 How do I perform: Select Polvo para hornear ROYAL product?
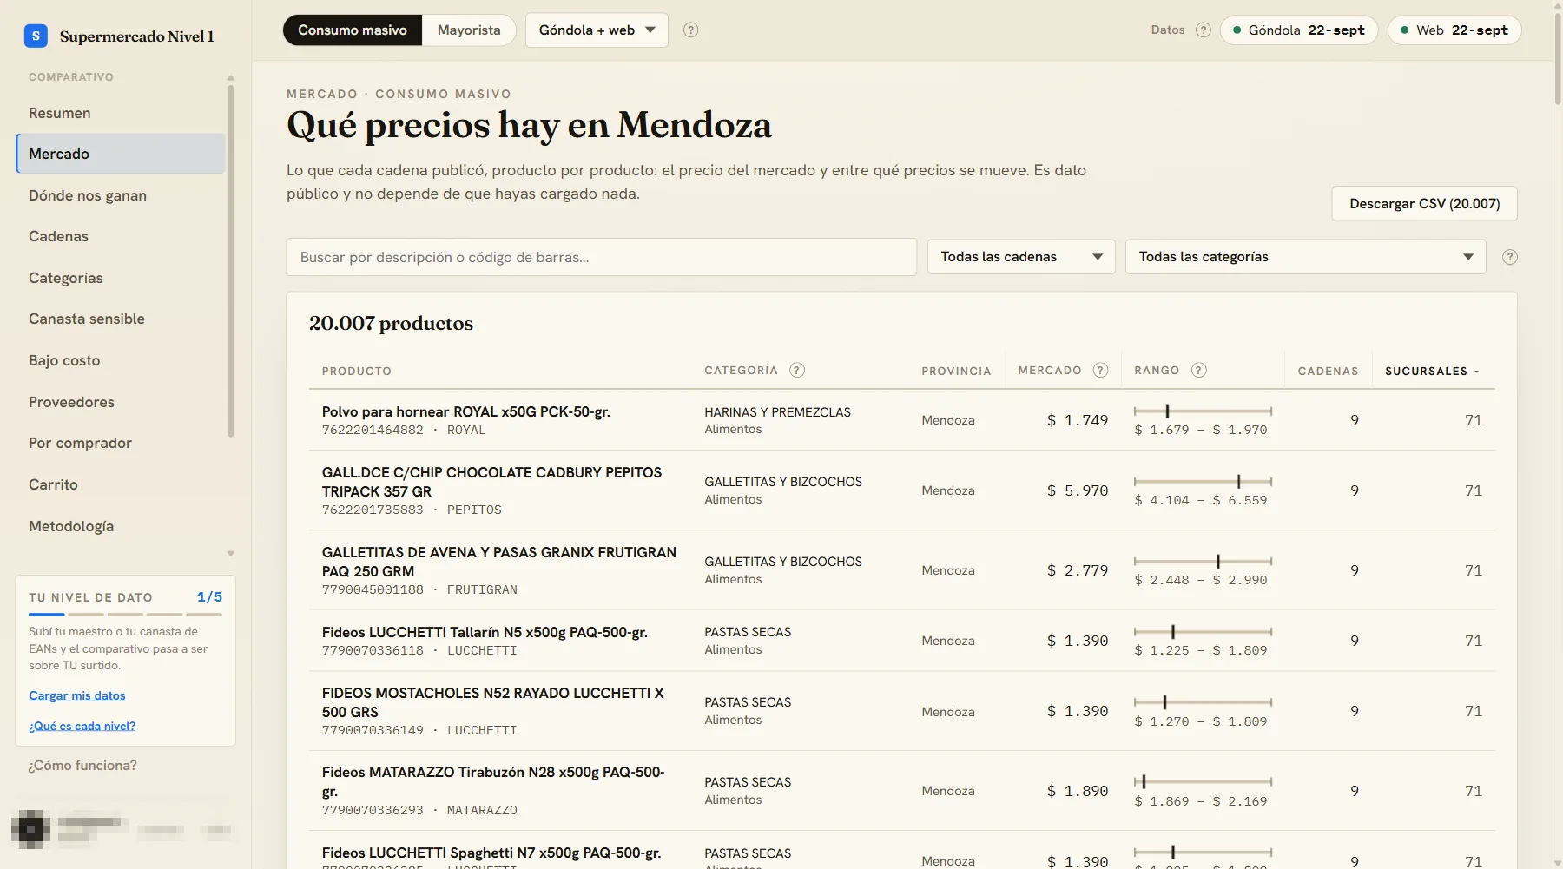pos(902,420)
